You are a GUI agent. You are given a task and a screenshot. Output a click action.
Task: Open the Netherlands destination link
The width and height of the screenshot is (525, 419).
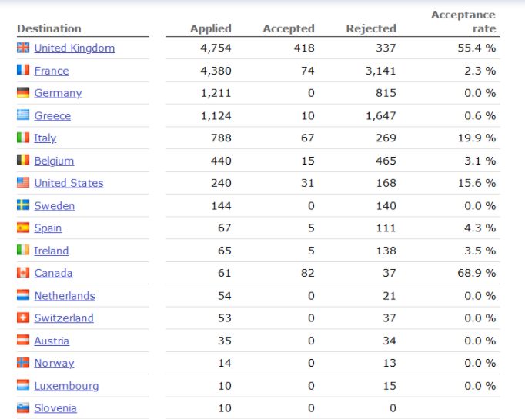coord(65,296)
